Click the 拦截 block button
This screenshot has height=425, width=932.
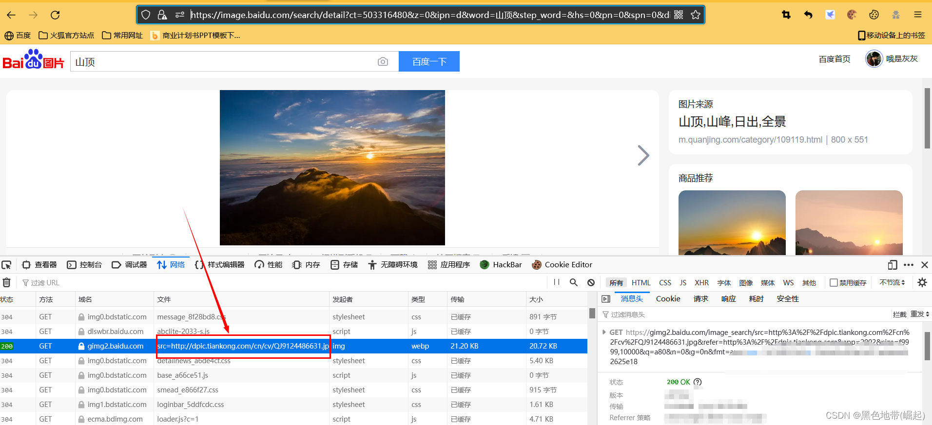[899, 314]
